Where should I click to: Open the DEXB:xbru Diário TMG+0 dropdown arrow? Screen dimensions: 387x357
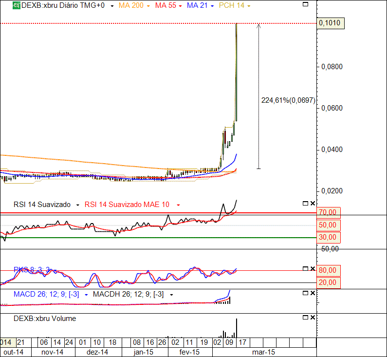(112, 6)
